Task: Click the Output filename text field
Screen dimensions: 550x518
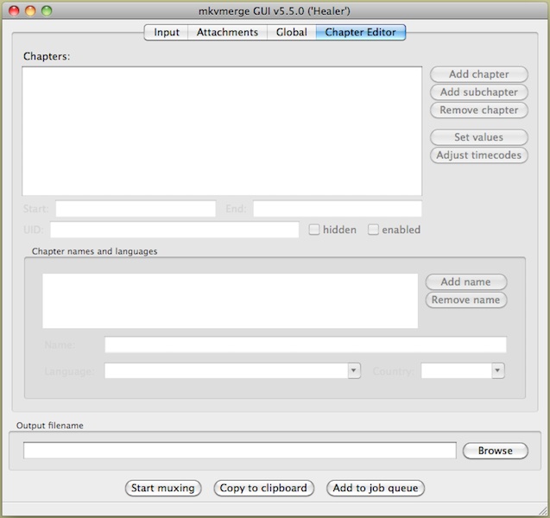Action: point(239,451)
